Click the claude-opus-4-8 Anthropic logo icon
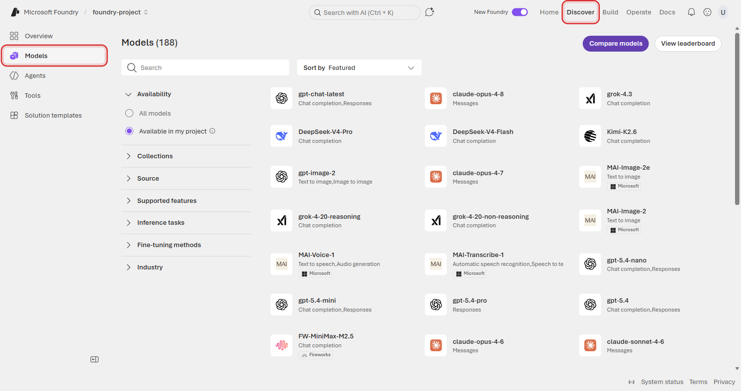This screenshot has width=741, height=391. tap(436, 98)
